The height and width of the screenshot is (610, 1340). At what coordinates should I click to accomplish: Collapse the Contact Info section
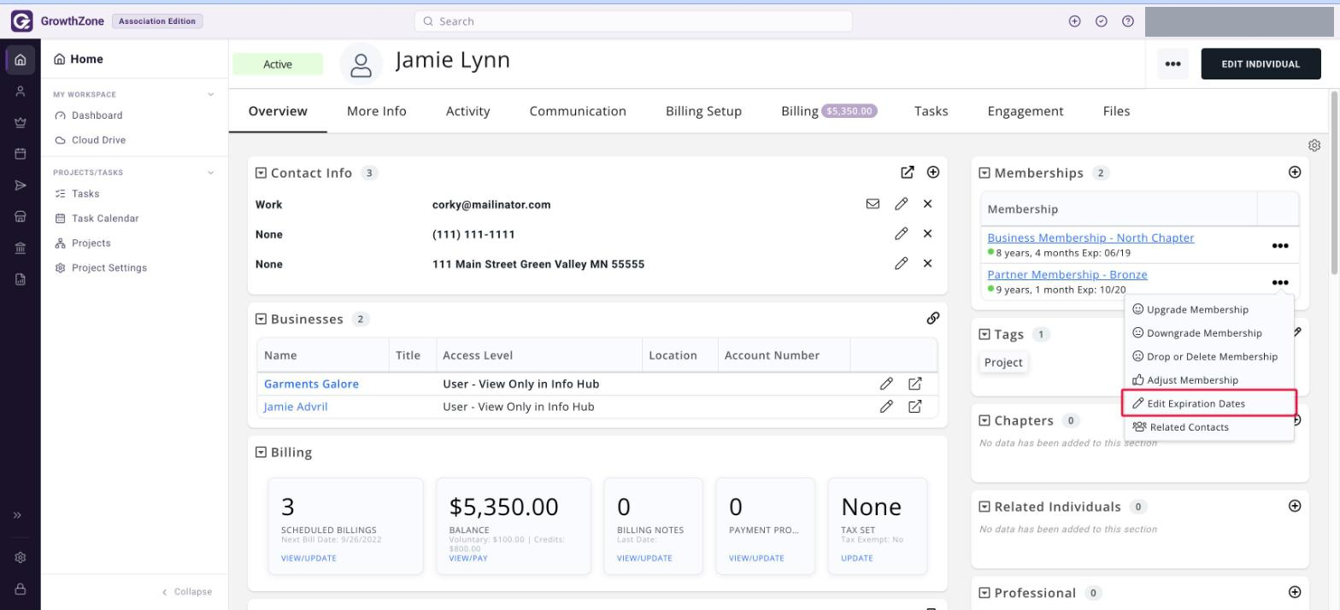point(262,173)
